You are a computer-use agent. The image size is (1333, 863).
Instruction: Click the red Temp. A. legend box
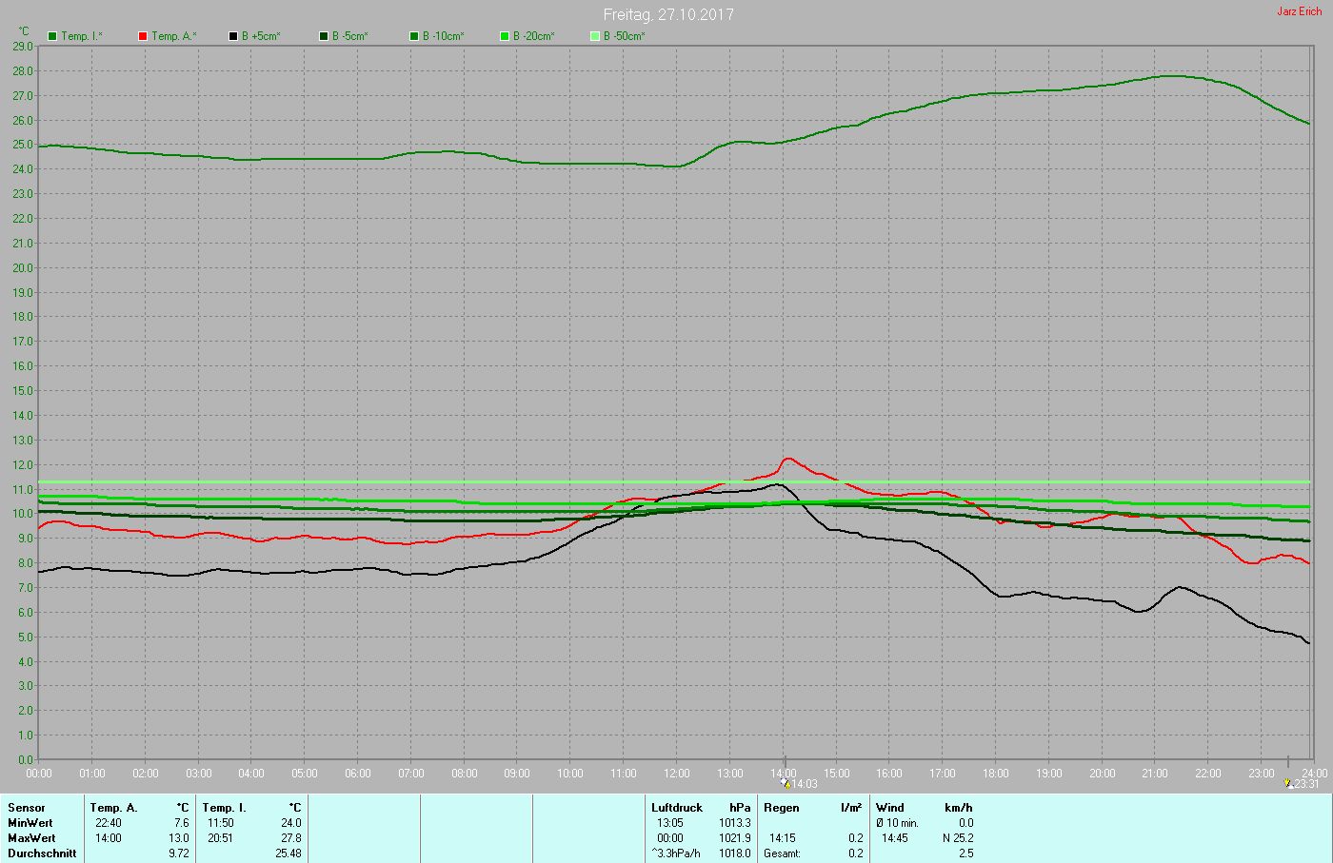pos(143,36)
